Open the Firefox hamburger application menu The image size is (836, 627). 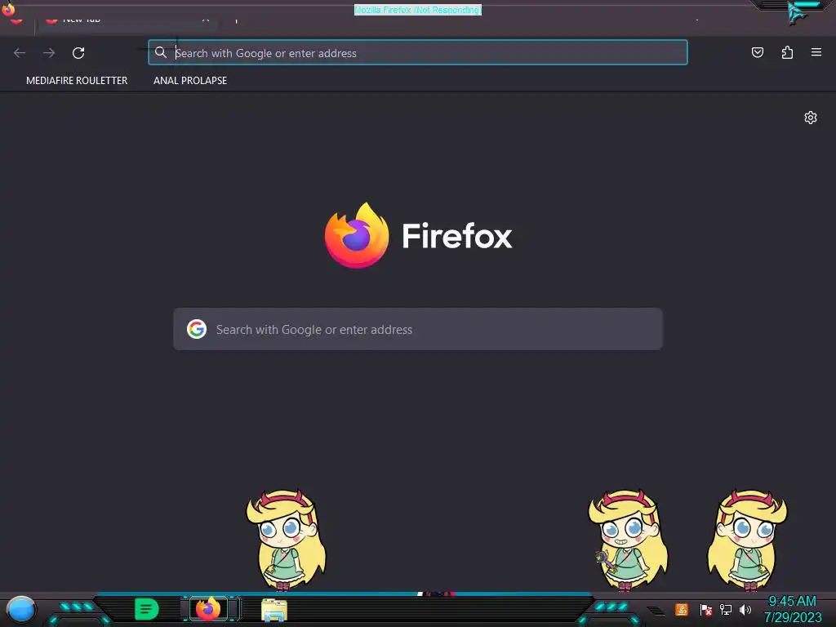(816, 52)
